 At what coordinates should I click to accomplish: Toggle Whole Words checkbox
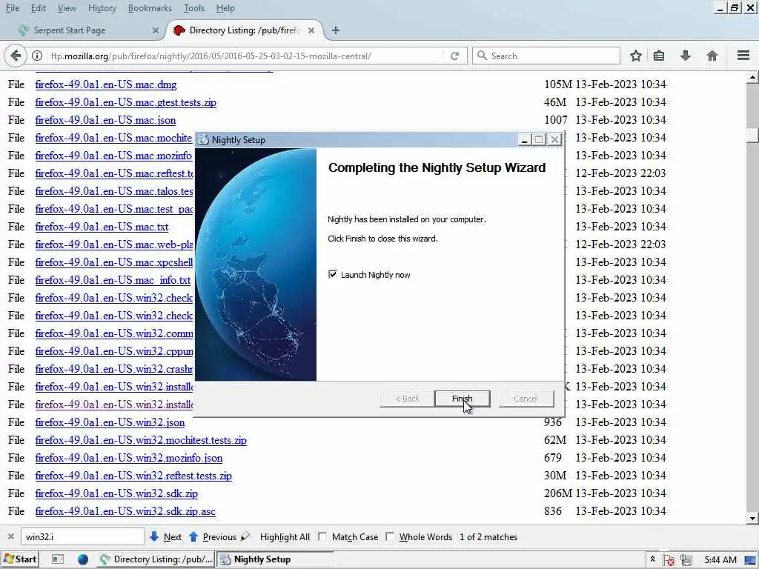(x=390, y=536)
